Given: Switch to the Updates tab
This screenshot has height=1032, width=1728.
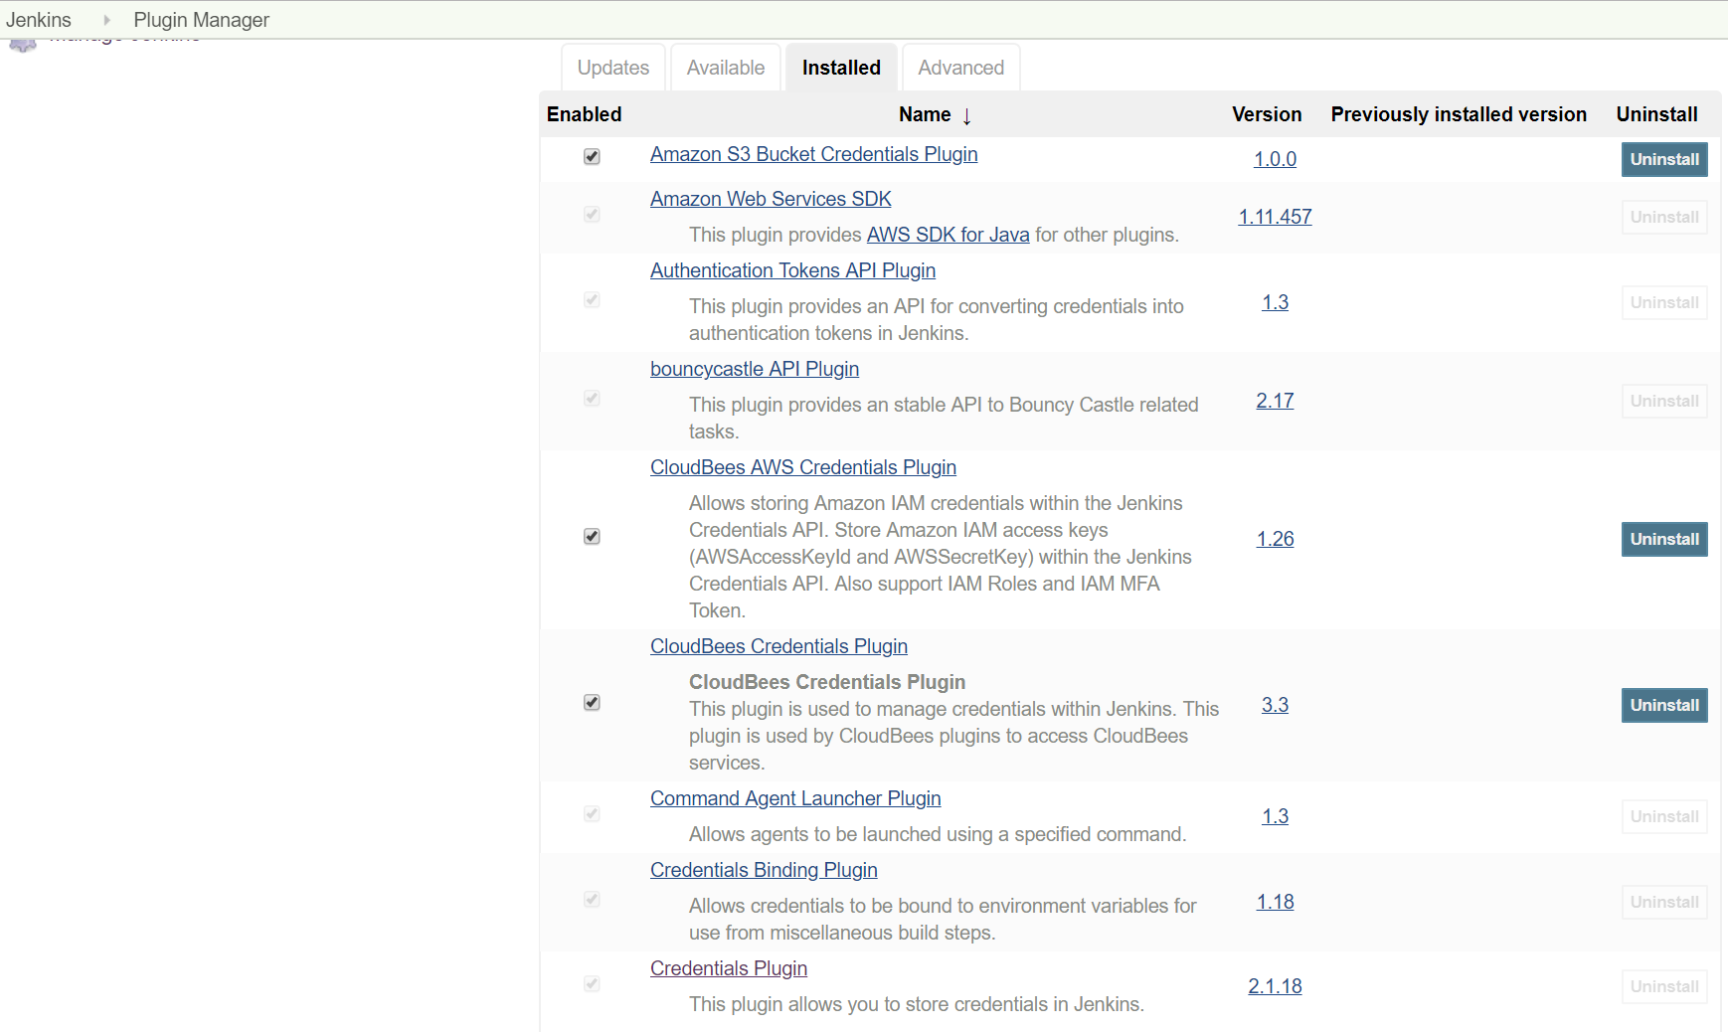Looking at the screenshot, I should 612,68.
